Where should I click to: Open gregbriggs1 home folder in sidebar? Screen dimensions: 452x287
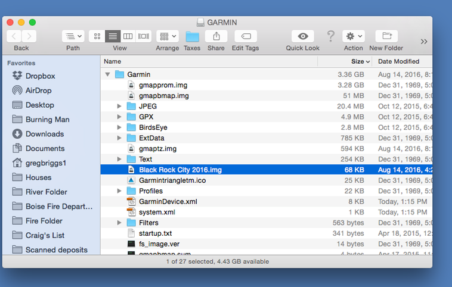(x=46, y=163)
